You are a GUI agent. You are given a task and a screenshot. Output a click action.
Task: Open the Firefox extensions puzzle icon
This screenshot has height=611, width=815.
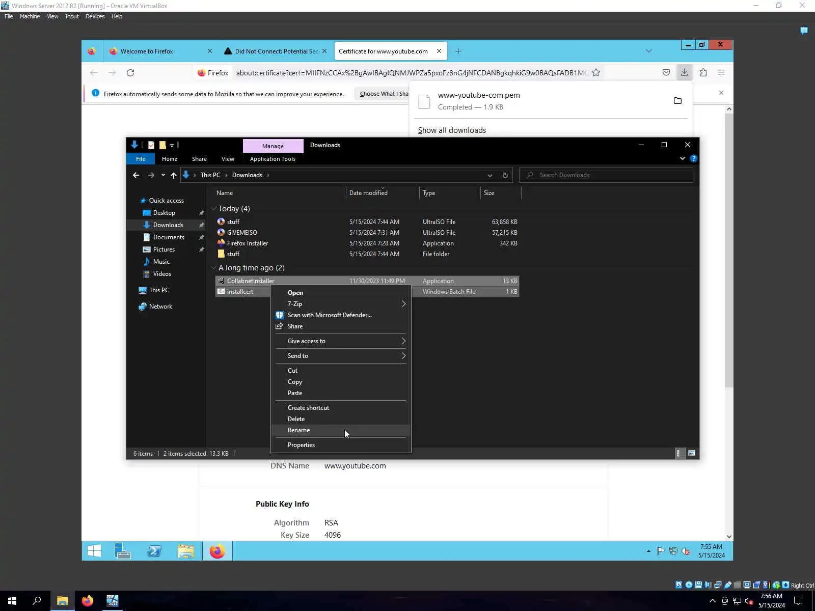(x=703, y=72)
